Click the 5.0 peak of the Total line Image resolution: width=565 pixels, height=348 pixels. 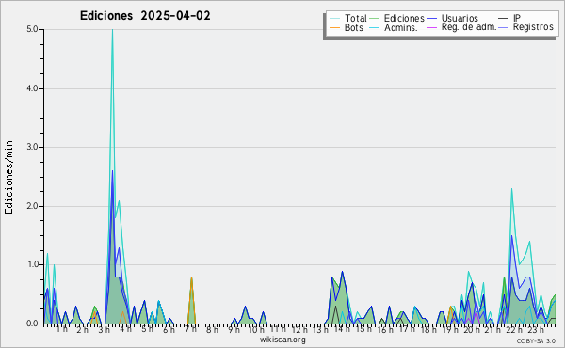tap(112, 30)
